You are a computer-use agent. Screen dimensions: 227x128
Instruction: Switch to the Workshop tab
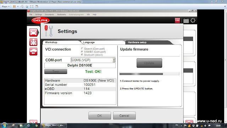[x=51, y=42]
